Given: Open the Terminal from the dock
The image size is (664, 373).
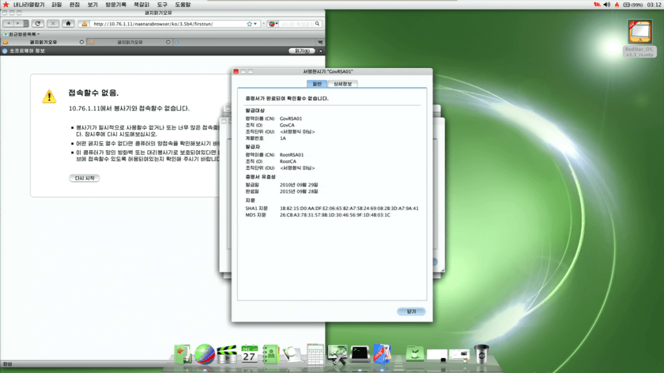Looking at the screenshot, I should tap(360, 353).
